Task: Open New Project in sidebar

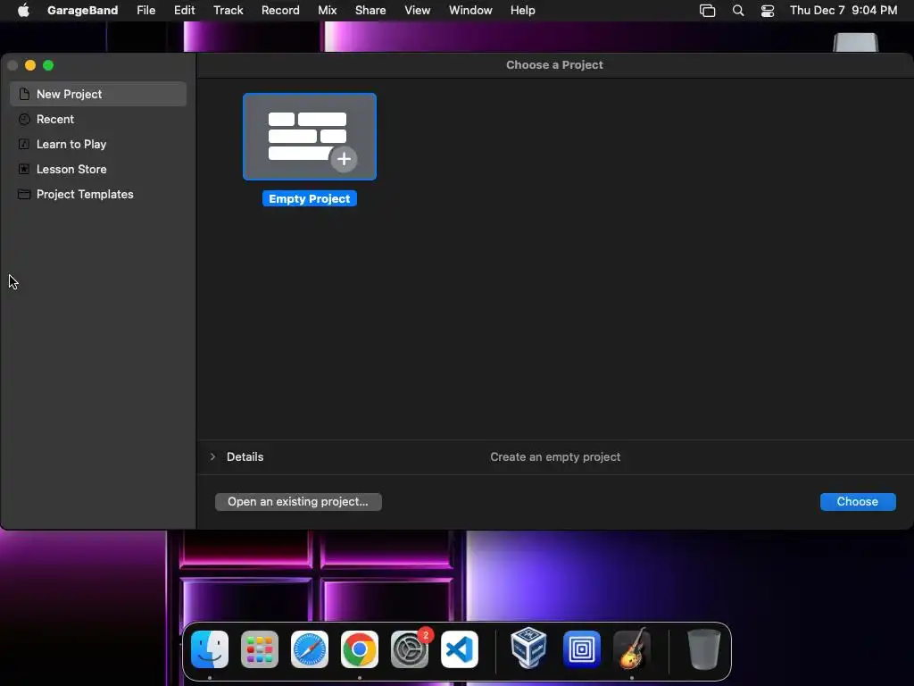Action: click(x=98, y=94)
